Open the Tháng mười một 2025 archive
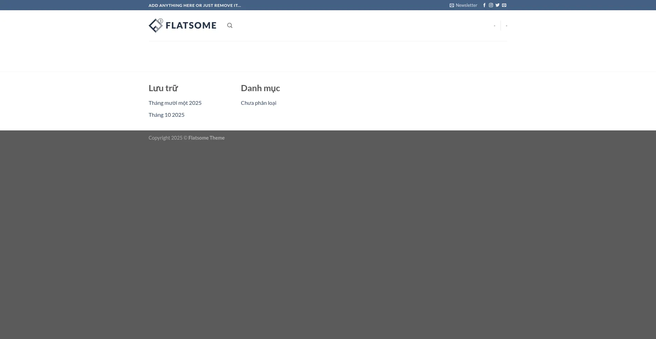The image size is (656, 339). click(175, 103)
